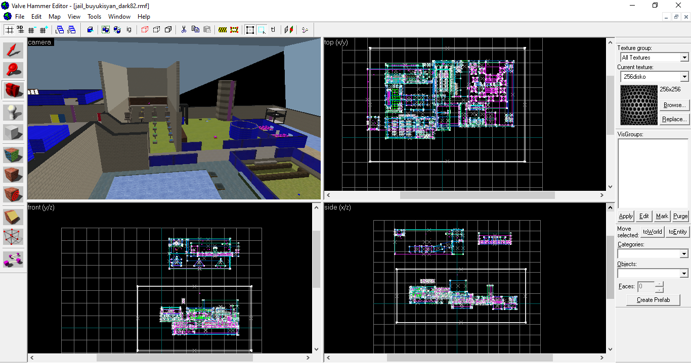Expand the Texture group dropdown
This screenshot has height=363, width=691.
(684, 58)
